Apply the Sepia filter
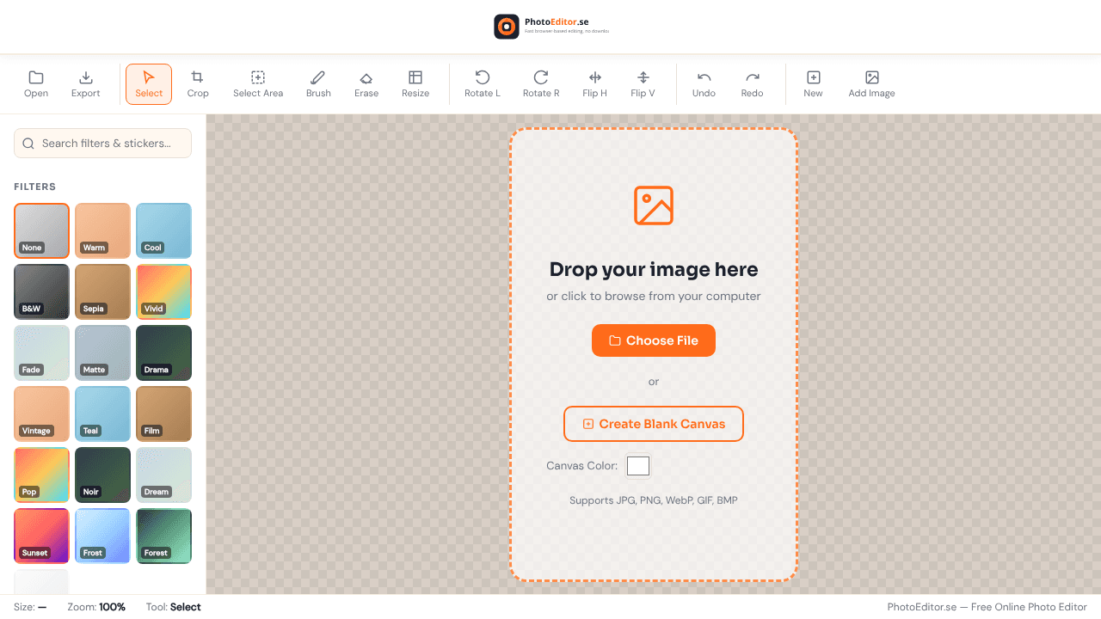Viewport: 1101px width, 619px height. click(102, 291)
